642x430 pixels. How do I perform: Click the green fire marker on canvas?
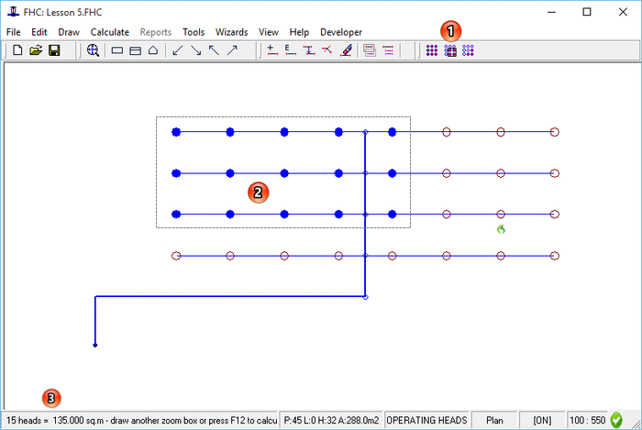click(x=501, y=228)
